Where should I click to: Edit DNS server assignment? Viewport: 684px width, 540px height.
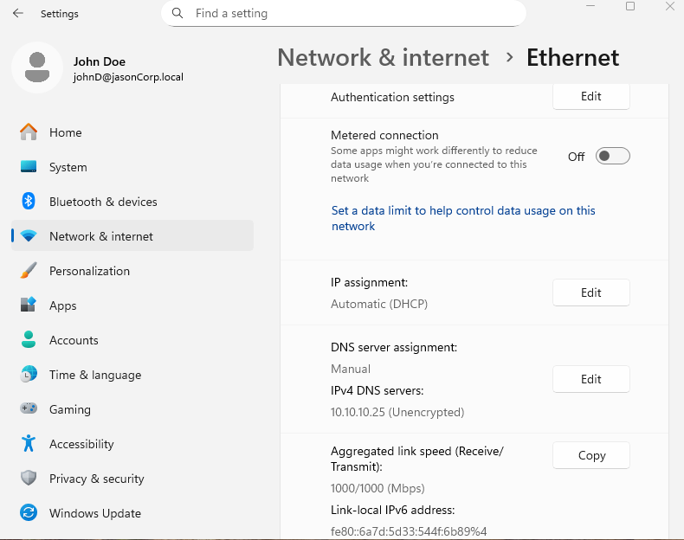(x=591, y=379)
